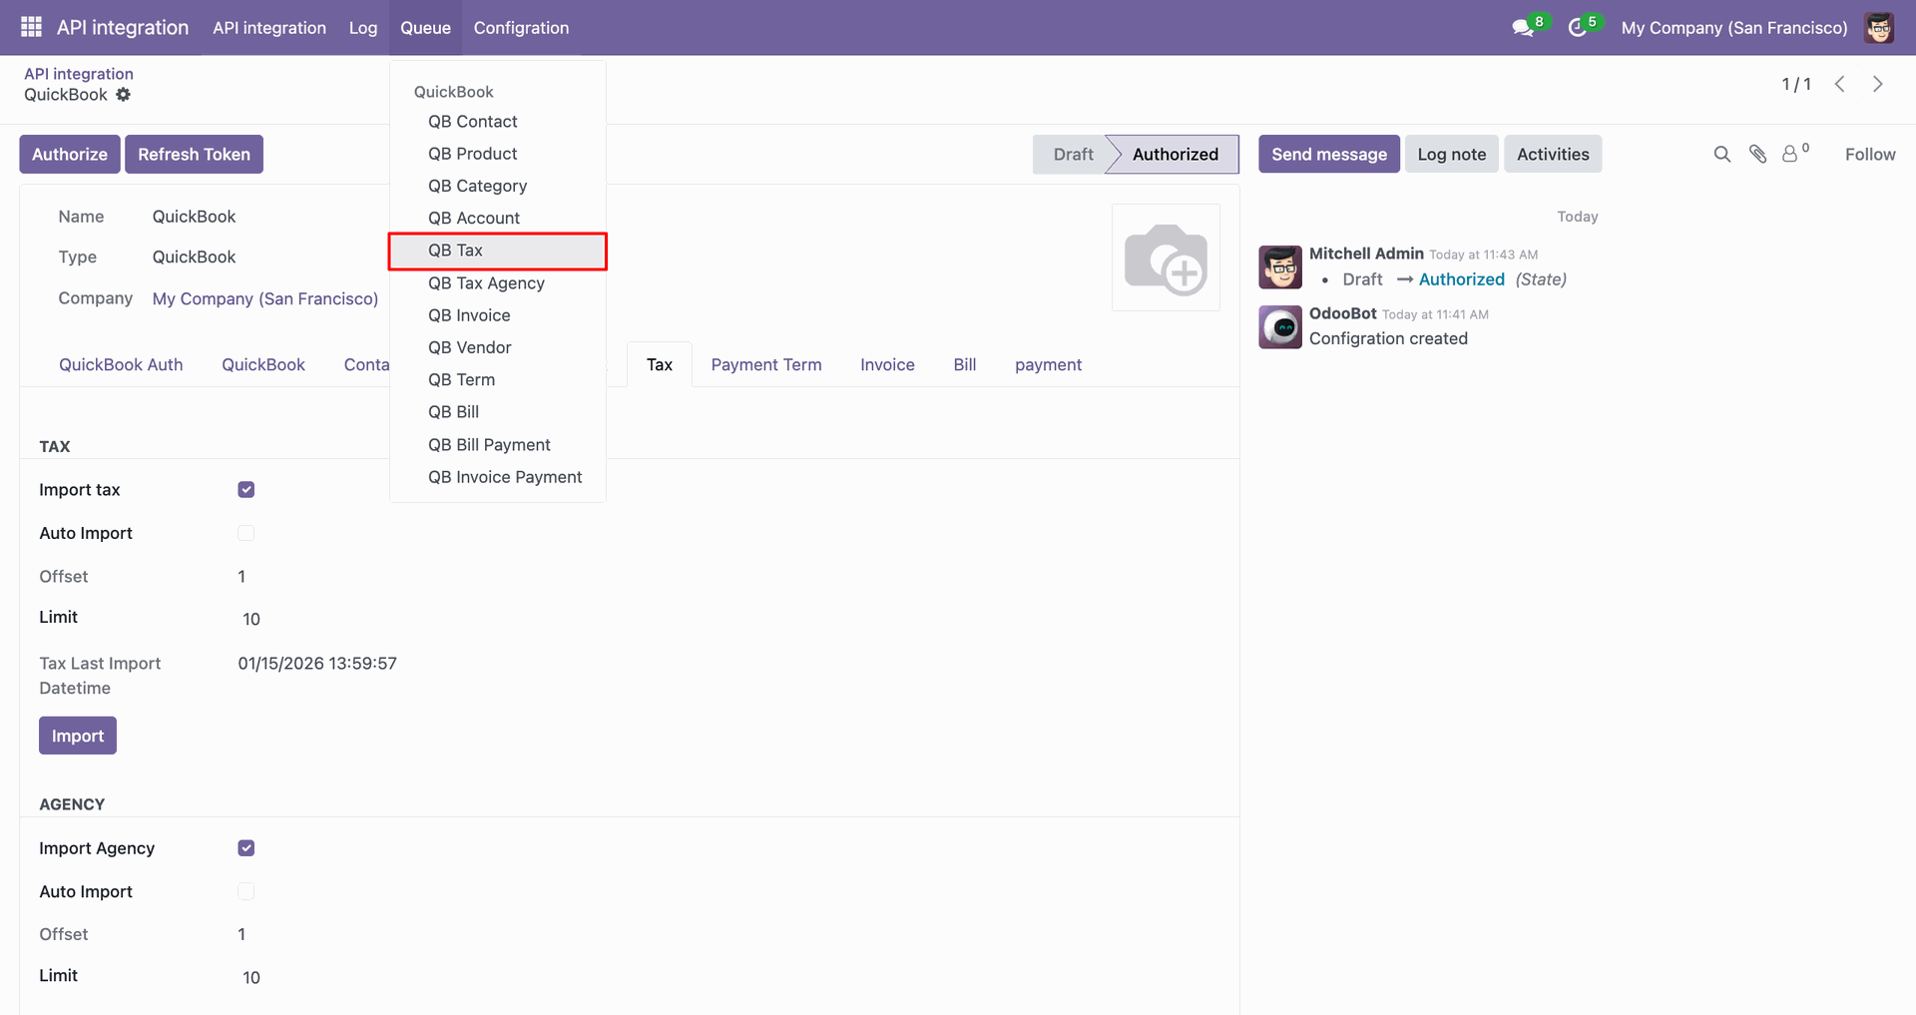Toggle the Import Agency checkbox
The image size is (1916, 1015).
click(x=246, y=848)
